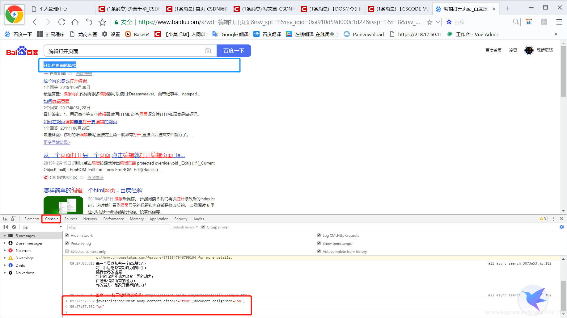Click the star icon at right of address bar
The image size is (567, 318).
[x=429, y=22]
